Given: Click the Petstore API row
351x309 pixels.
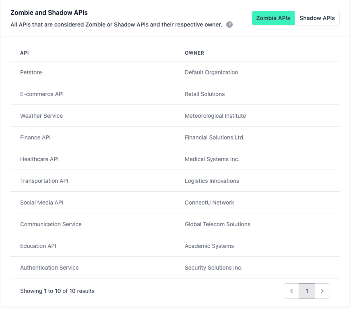Looking at the screenshot, I should 31,72.
